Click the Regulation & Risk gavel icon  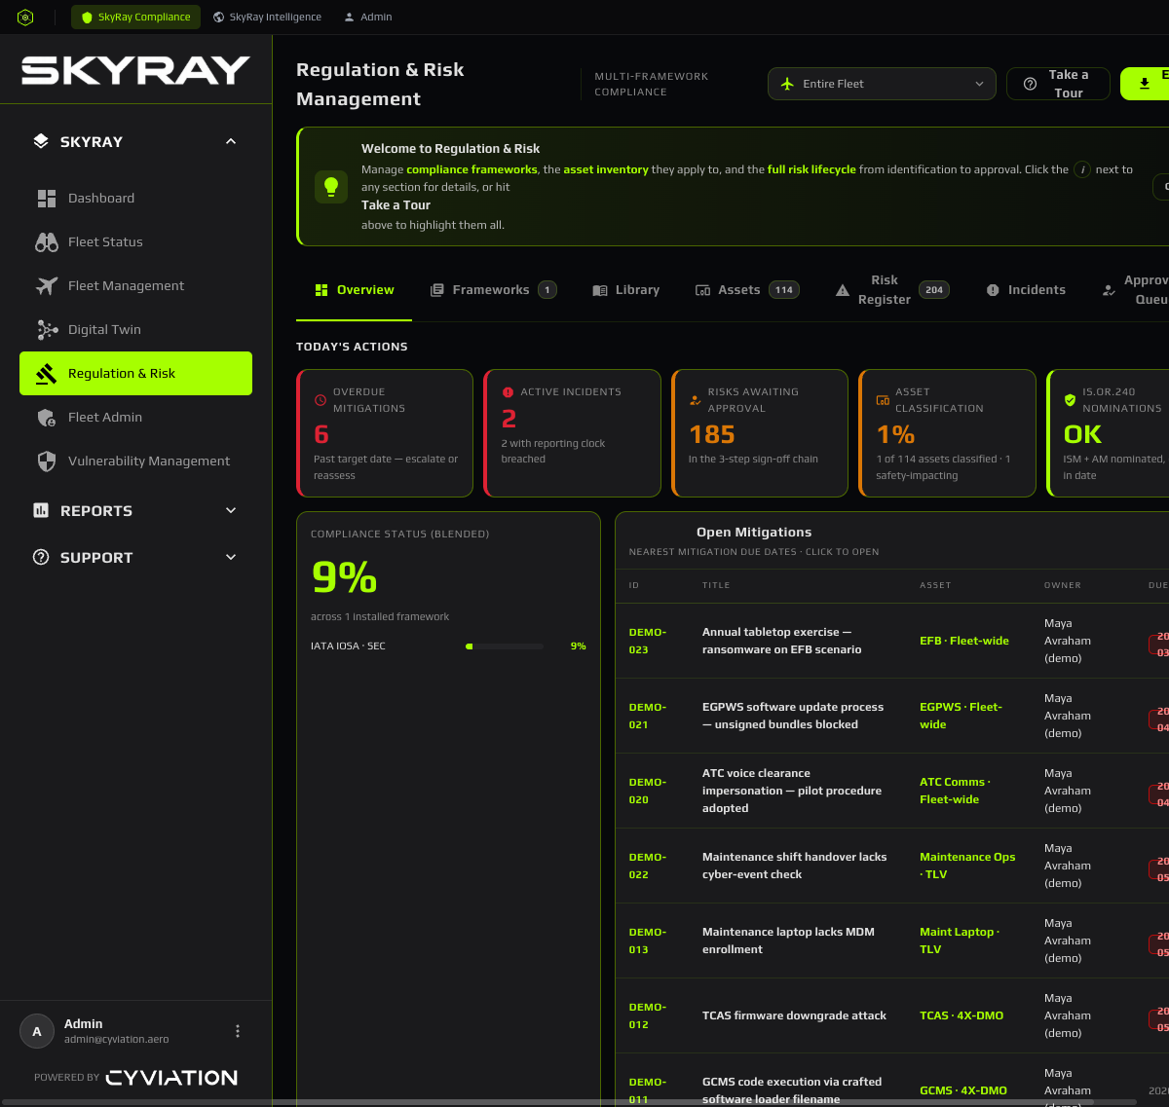(47, 373)
